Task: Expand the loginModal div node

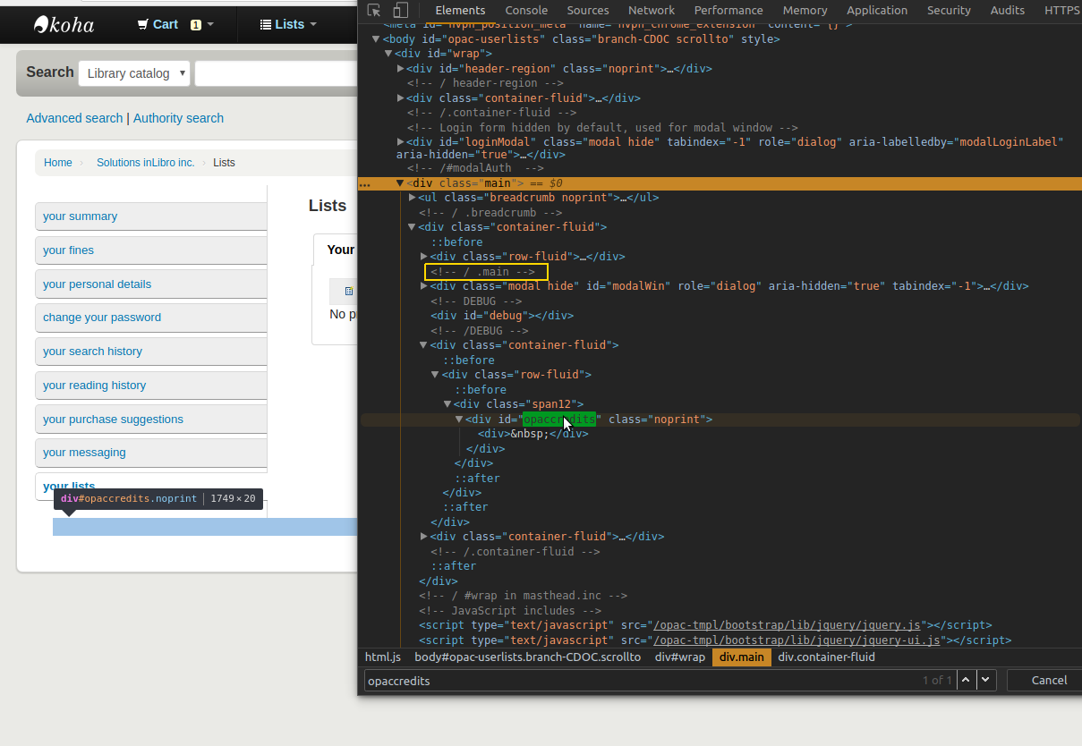Action: click(401, 142)
